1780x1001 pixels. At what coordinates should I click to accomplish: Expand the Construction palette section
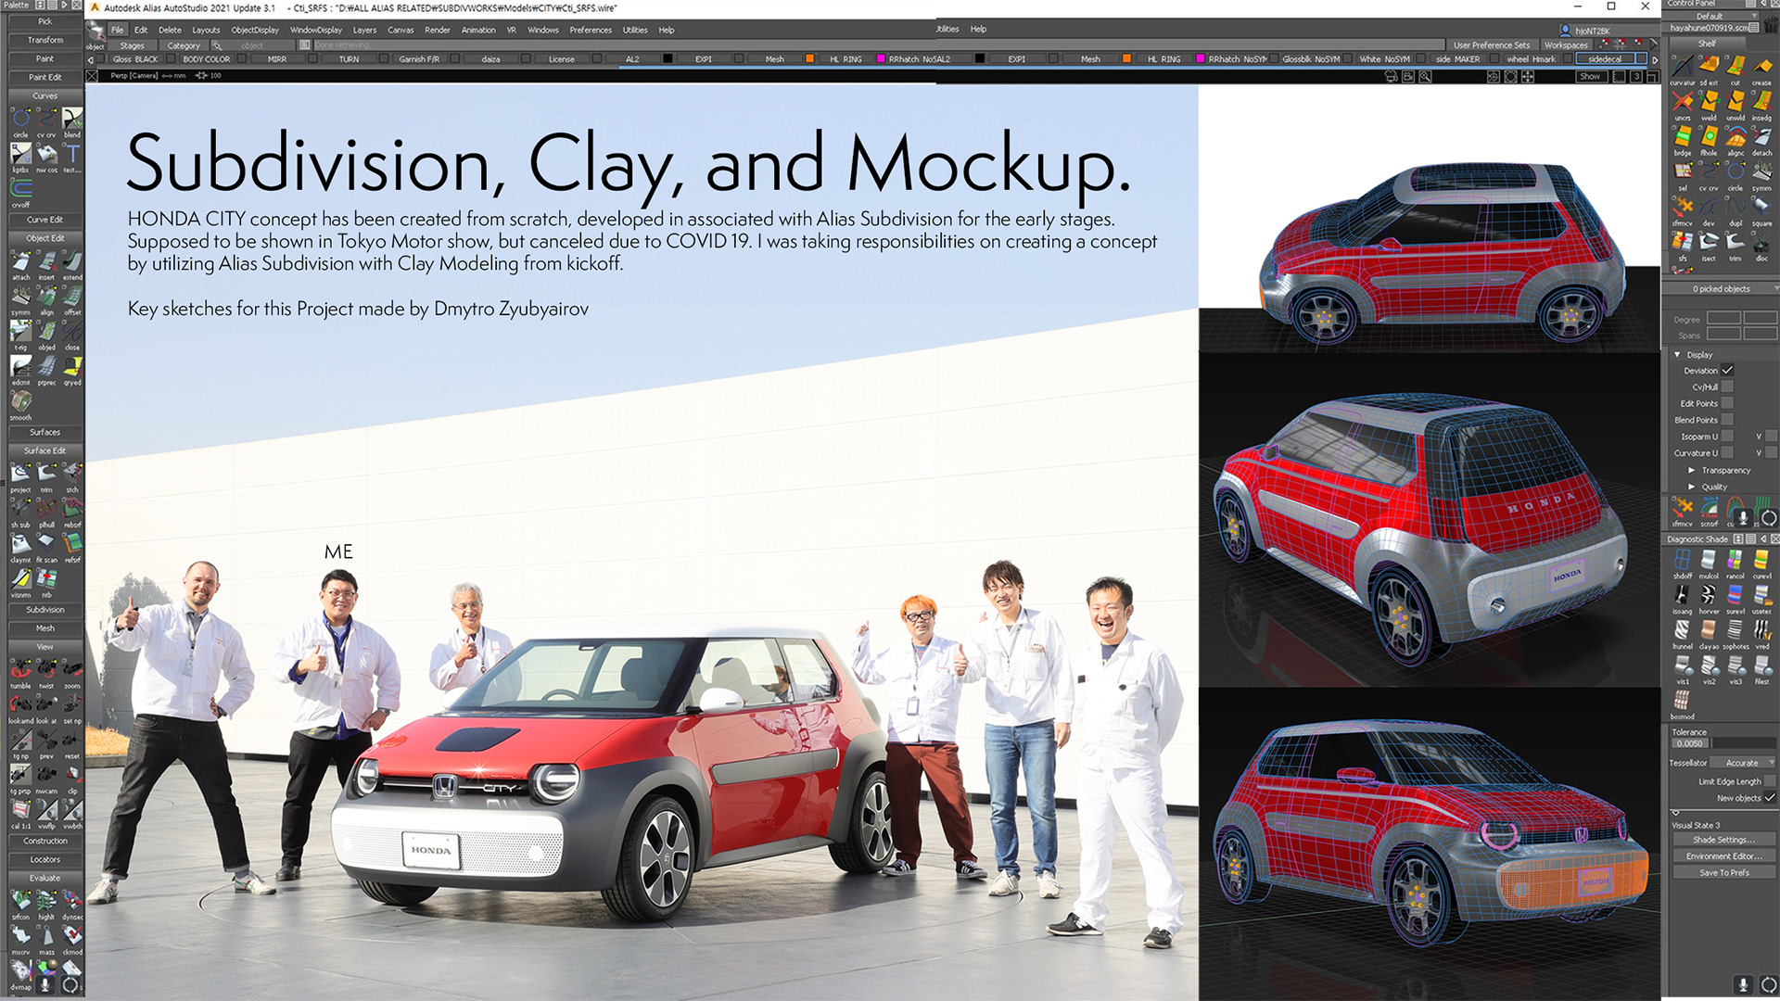44,842
